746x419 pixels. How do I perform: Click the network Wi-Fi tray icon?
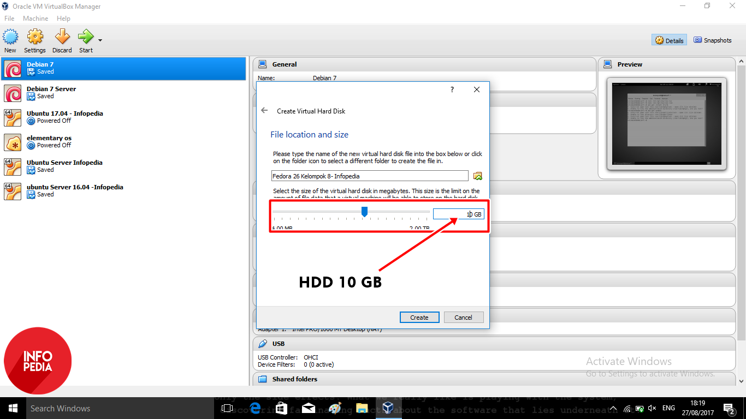[x=627, y=408]
